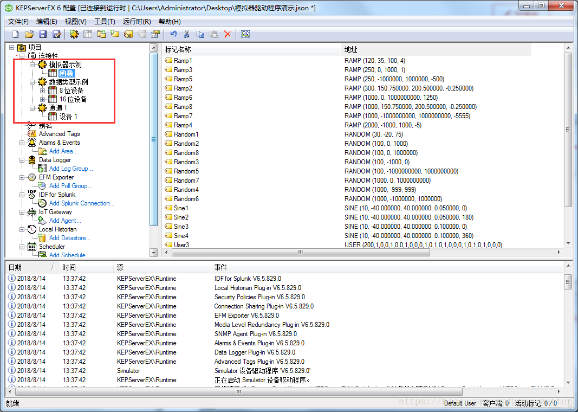Click the New Tag toolbar icon
This screenshot has width=578, height=412.
[115, 34]
